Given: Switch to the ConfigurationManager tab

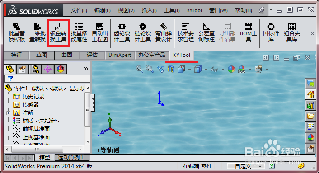Looking at the screenshot, I should 35,69.
